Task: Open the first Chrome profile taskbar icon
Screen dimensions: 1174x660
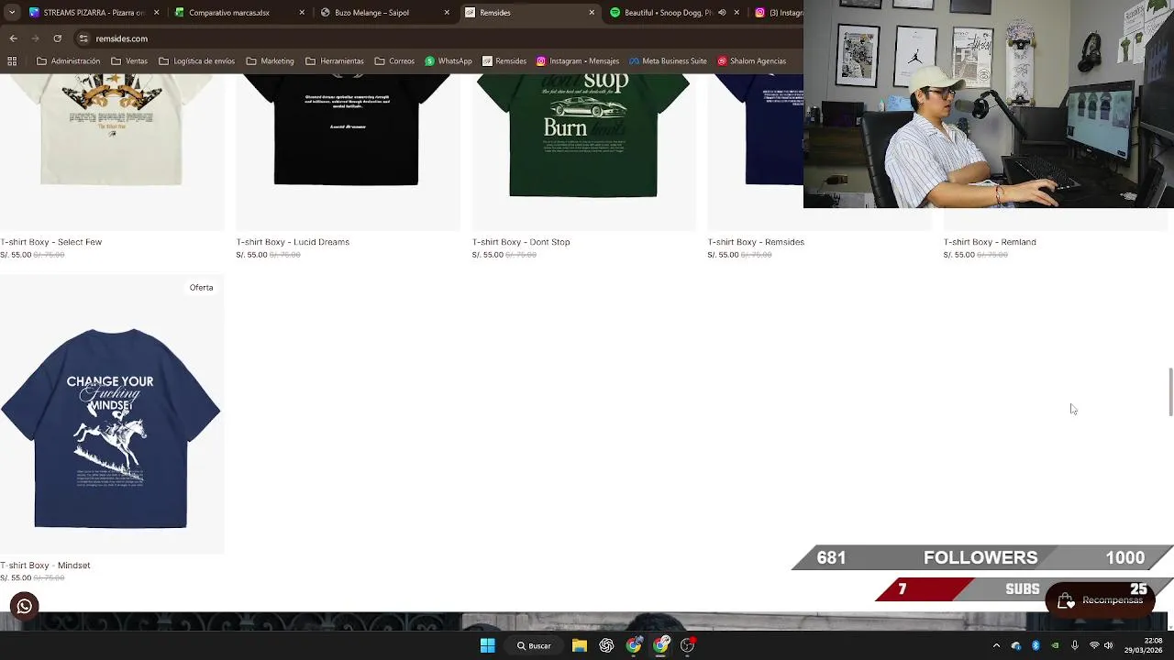Action: pos(634,645)
